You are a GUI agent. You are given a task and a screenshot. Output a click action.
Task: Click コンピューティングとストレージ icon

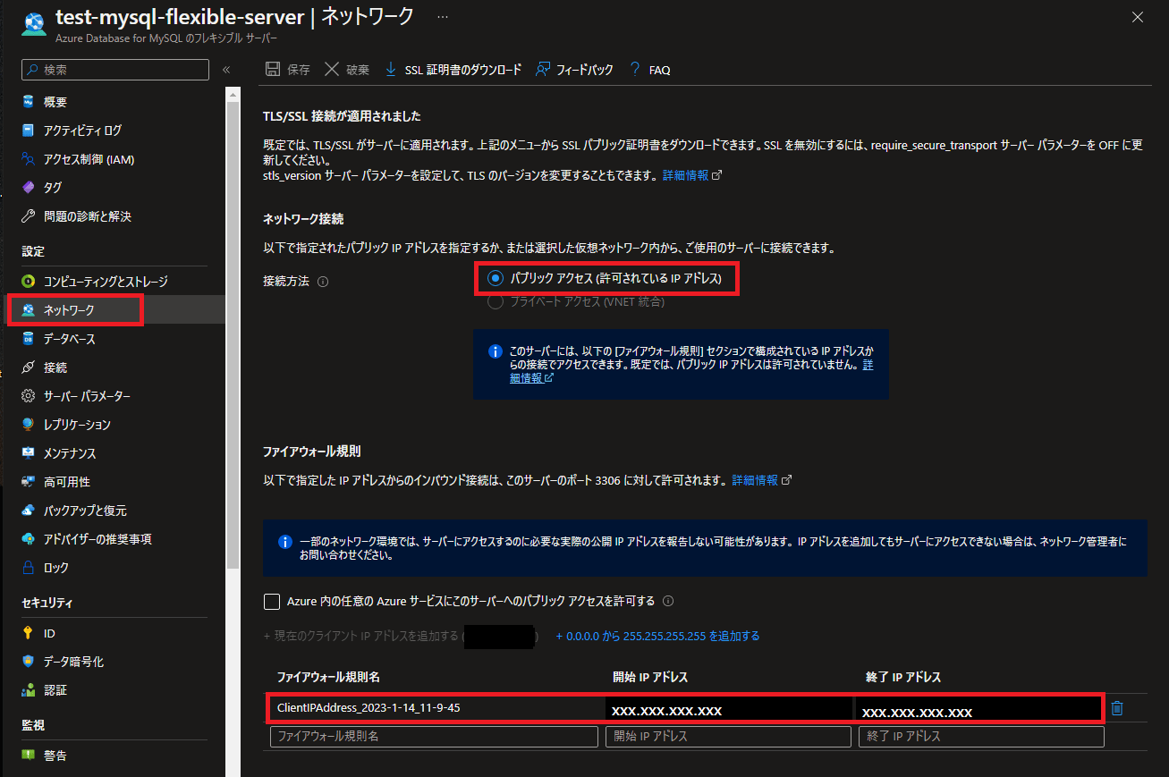click(28, 282)
